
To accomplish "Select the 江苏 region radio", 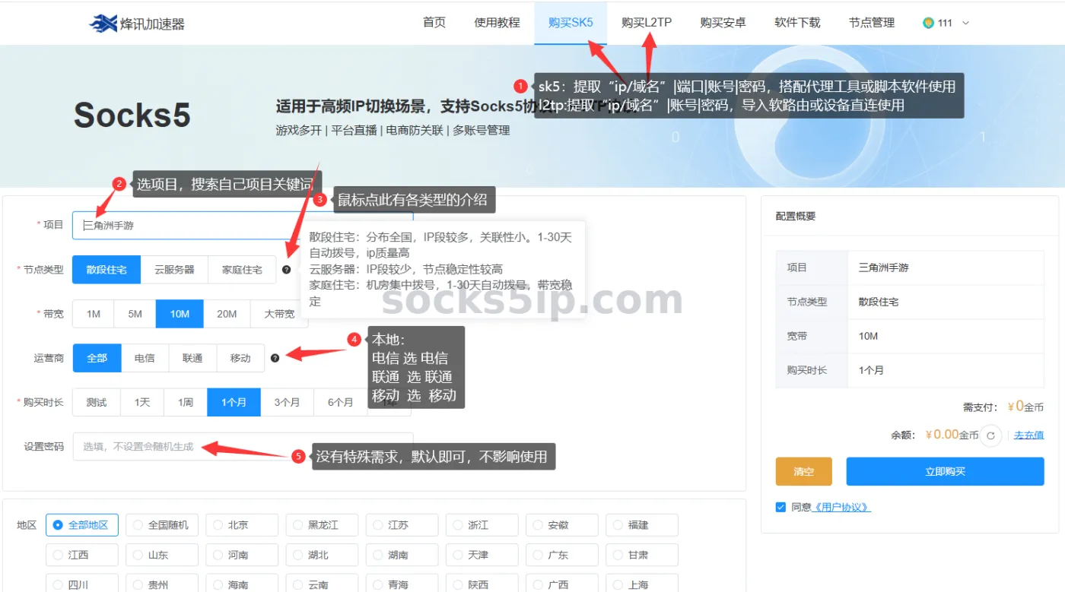I will coord(402,525).
